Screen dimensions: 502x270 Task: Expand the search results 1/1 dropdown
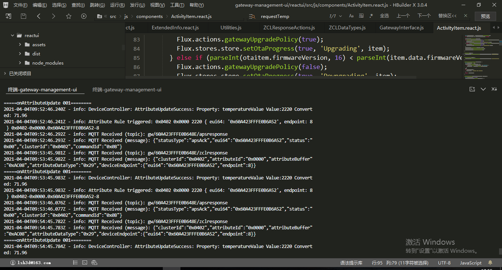tap(340, 16)
